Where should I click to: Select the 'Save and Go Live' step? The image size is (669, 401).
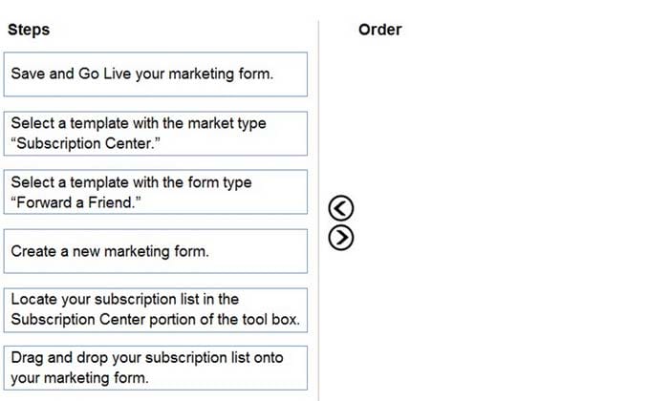click(155, 74)
